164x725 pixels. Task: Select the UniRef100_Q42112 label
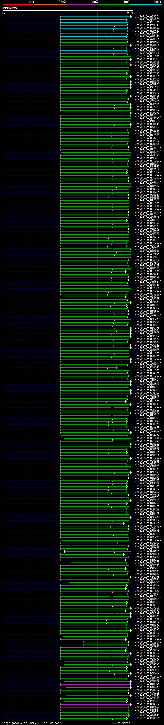click(147, 169)
